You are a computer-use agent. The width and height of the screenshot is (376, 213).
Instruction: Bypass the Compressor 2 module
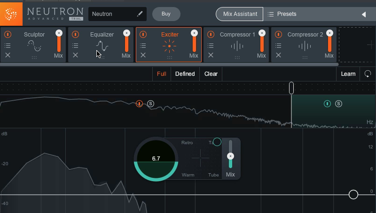coord(278,34)
